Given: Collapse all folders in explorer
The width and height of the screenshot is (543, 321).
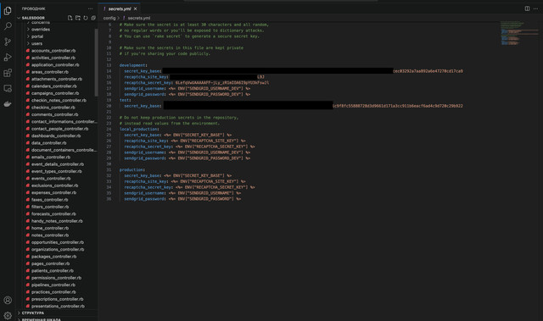Looking at the screenshot, I should (93, 18).
